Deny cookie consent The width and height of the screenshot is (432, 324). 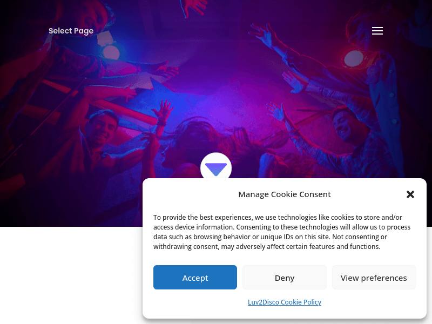(285, 278)
